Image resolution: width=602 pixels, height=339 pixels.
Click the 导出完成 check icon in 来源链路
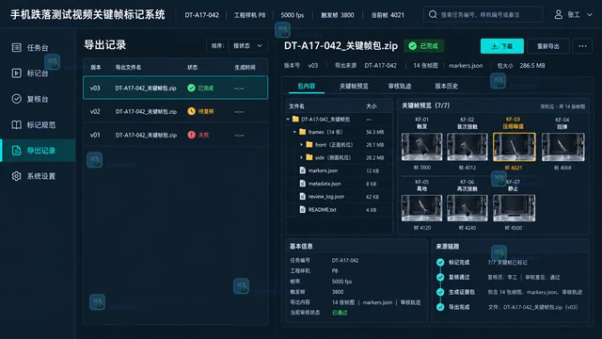click(440, 307)
